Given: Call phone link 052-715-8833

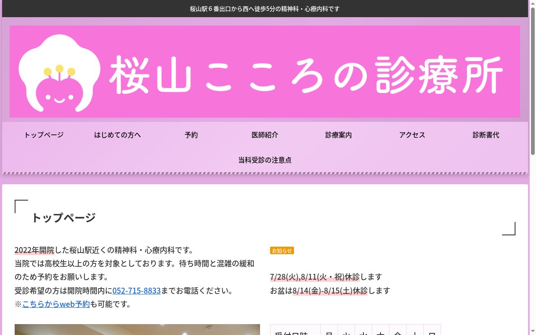Looking at the screenshot, I should tap(137, 291).
